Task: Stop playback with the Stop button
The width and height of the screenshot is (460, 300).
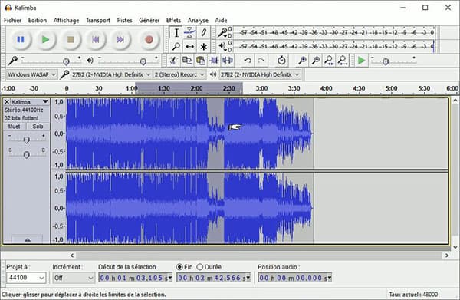Action: click(x=71, y=39)
